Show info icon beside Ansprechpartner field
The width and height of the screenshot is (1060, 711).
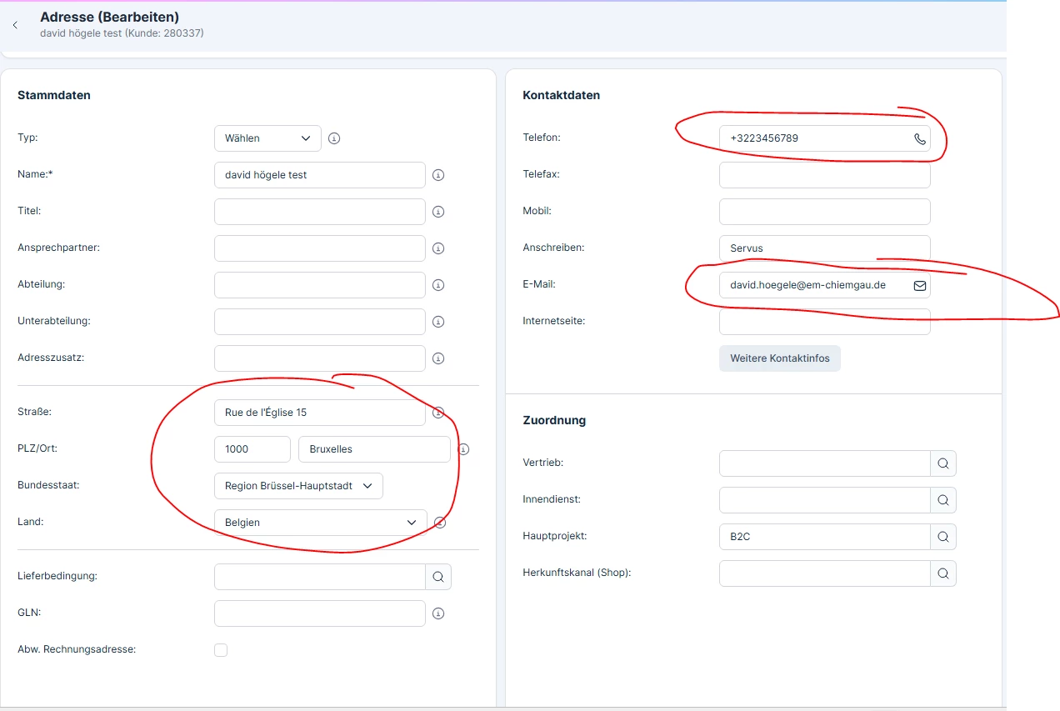click(x=438, y=248)
